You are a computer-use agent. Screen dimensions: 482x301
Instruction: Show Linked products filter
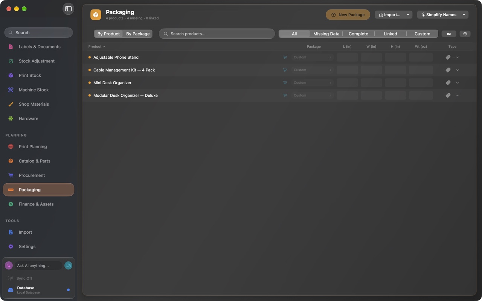(x=390, y=34)
